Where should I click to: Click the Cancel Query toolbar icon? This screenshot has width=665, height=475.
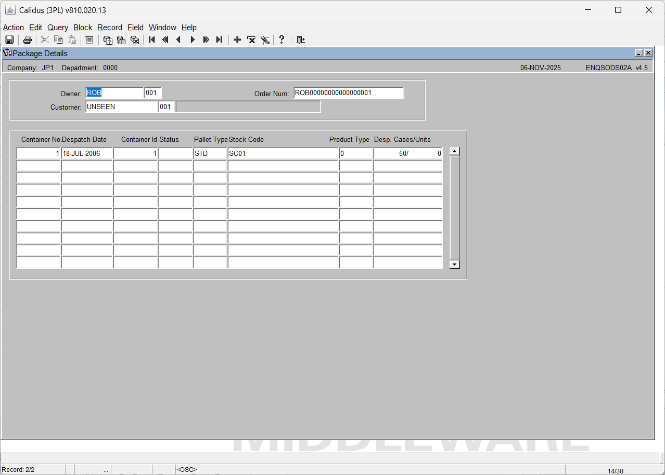pos(135,40)
